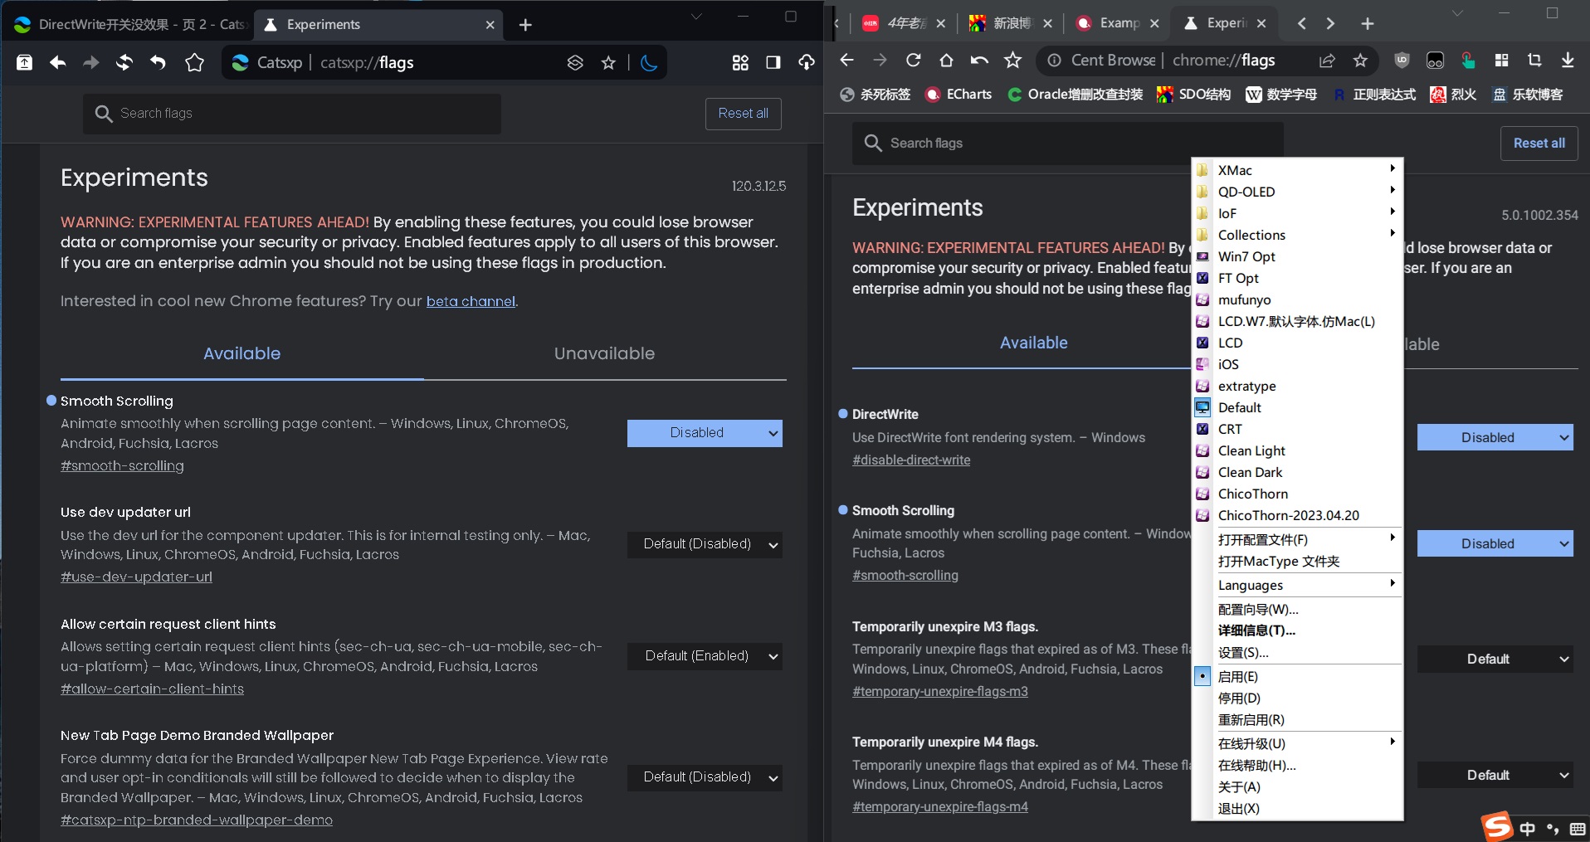Add new tab in Cent Browser
The height and width of the screenshot is (842, 1590).
click(1368, 24)
